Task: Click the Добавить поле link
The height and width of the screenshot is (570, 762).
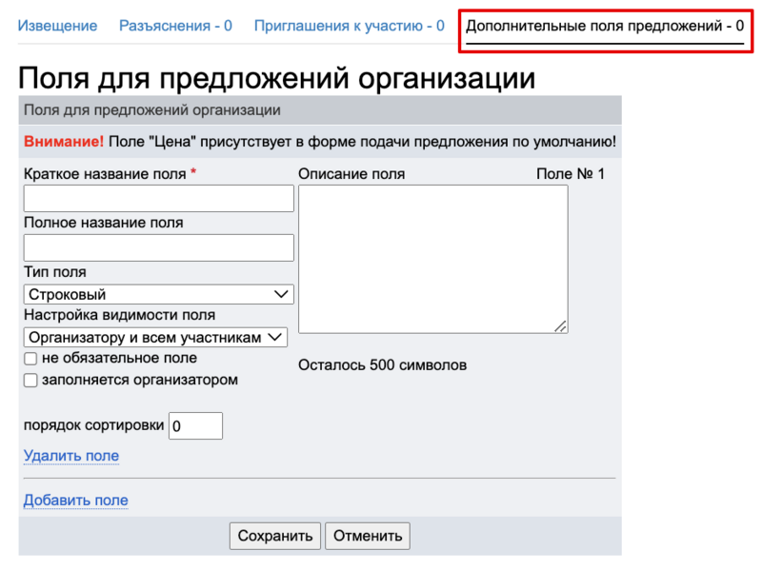Action: coord(75,501)
